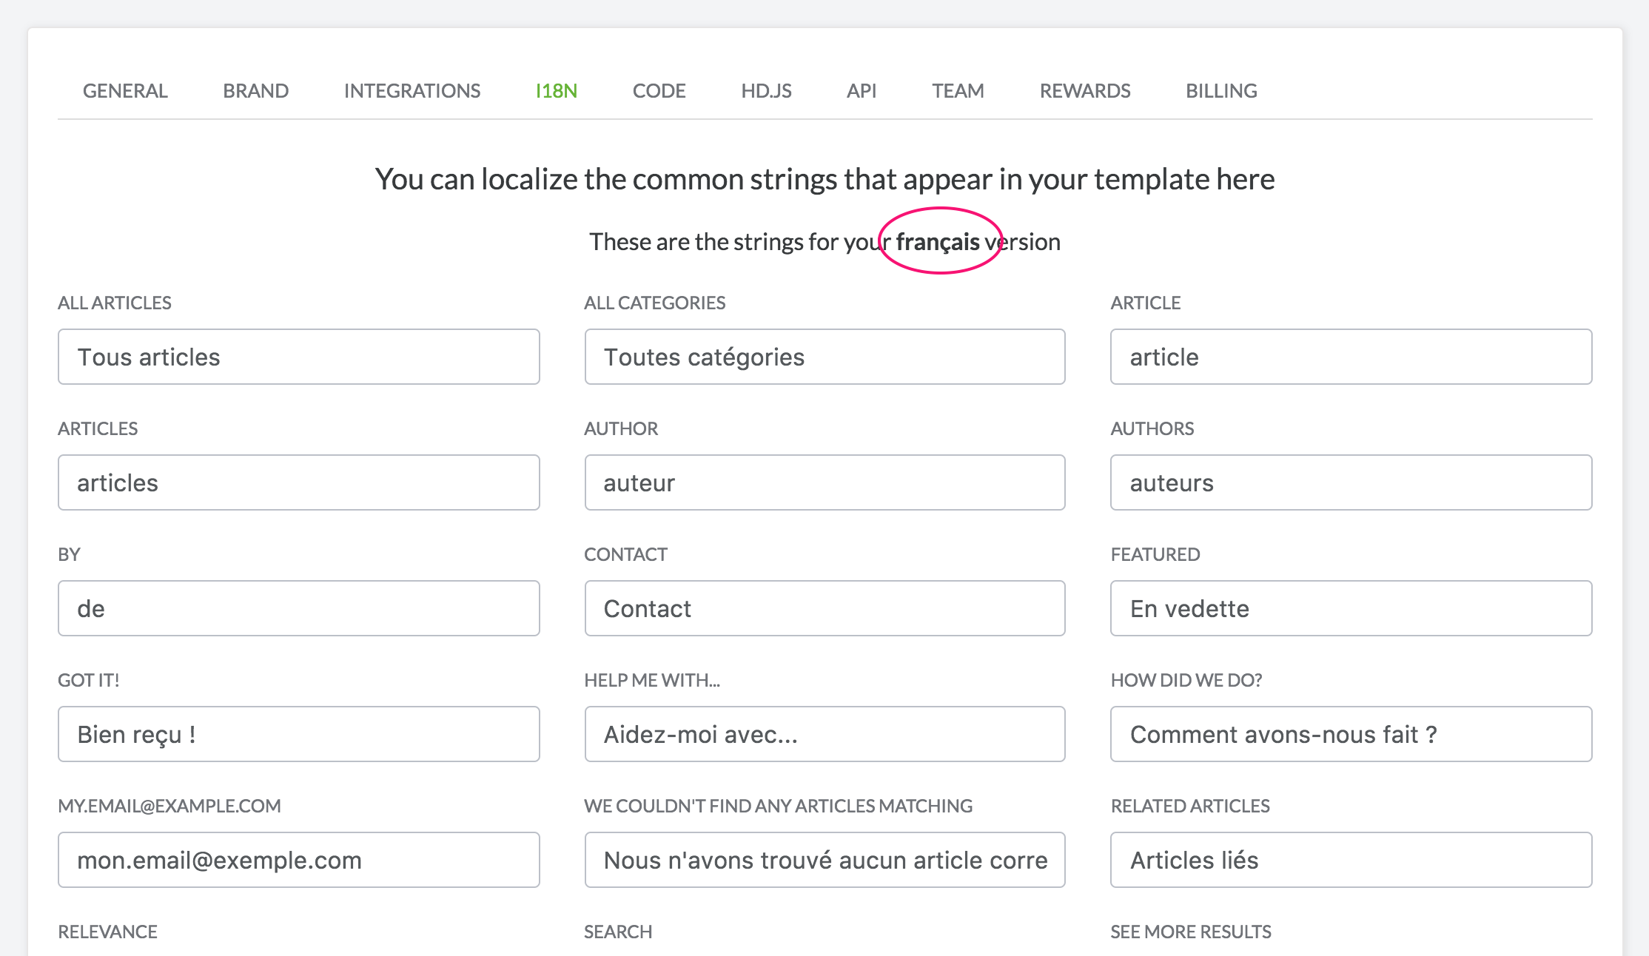Viewport: 1649px width, 956px height.
Task: Click the Featured field 'En vedette'
Action: [x=1351, y=608]
